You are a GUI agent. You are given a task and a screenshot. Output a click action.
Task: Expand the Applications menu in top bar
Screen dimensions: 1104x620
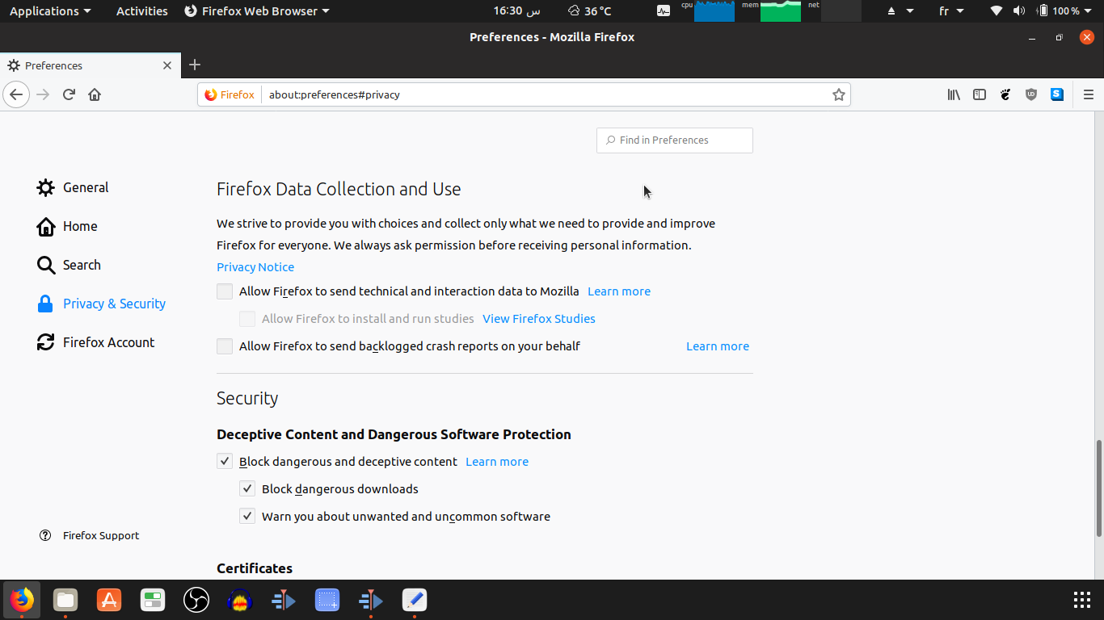(x=50, y=11)
